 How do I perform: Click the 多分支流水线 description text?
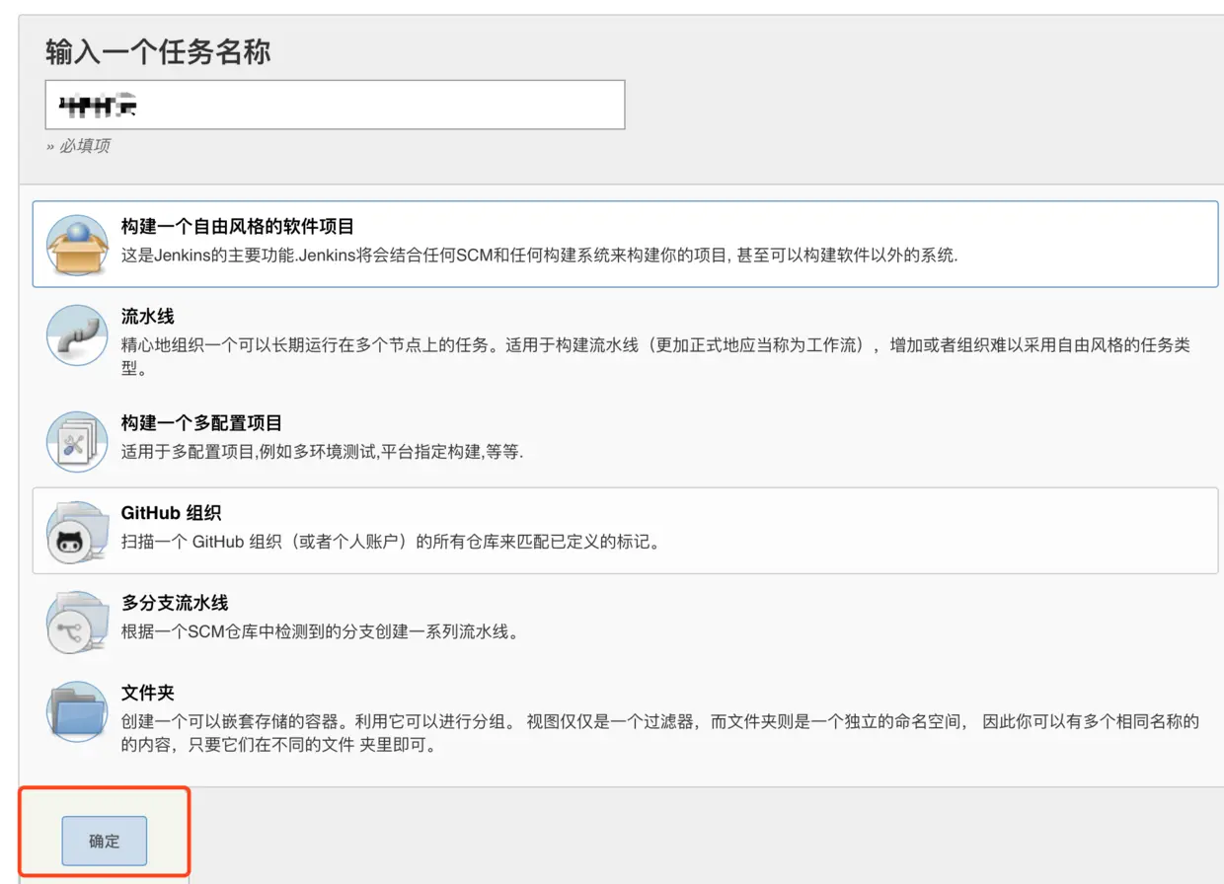point(320,631)
